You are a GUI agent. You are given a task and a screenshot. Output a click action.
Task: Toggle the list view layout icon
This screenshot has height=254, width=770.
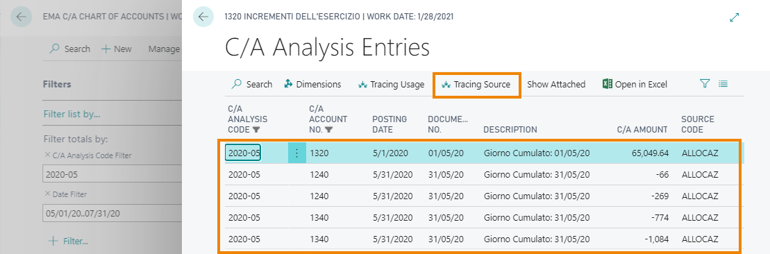click(723, 84)
